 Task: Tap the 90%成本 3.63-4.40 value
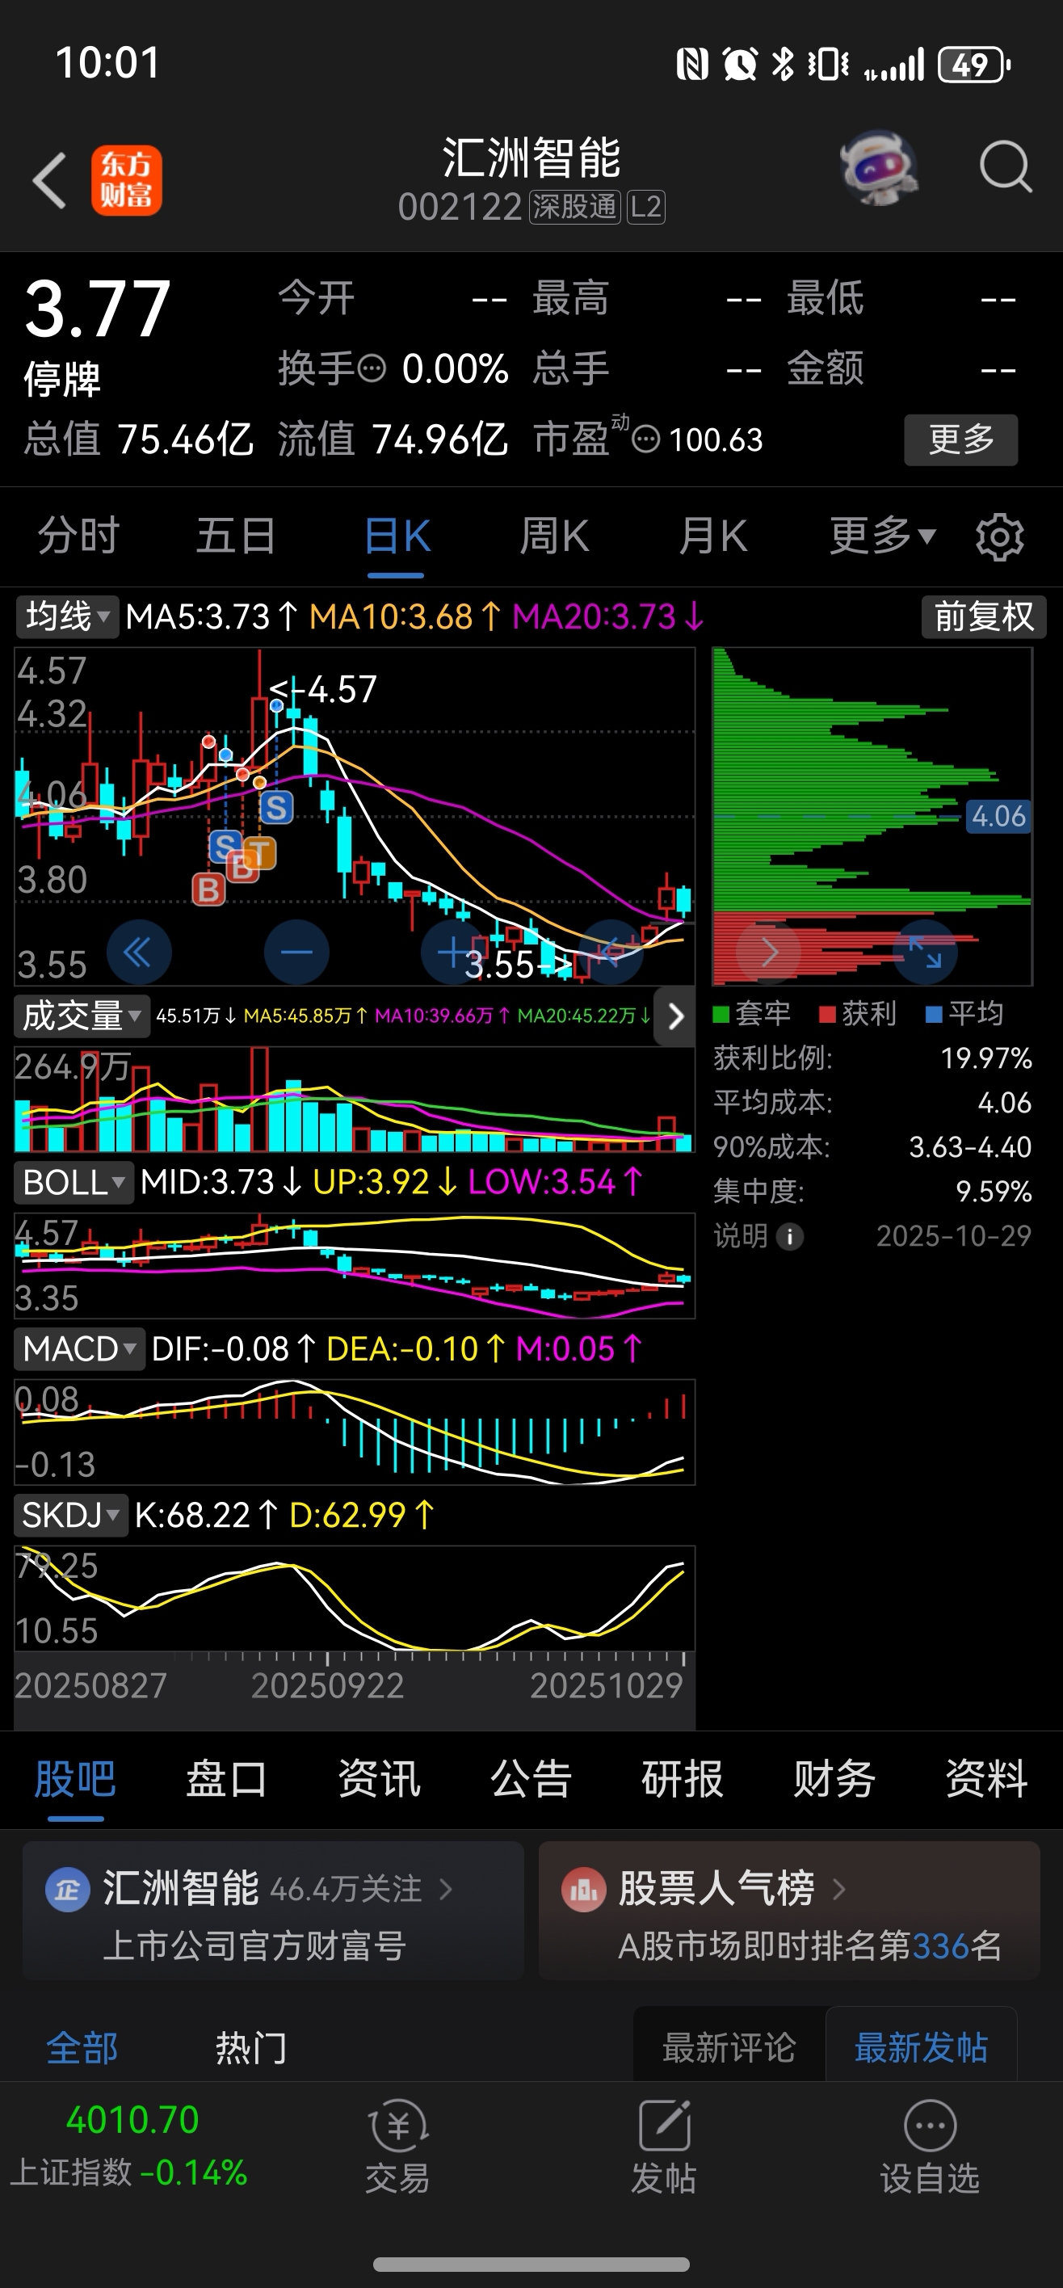pos(970,1147)
